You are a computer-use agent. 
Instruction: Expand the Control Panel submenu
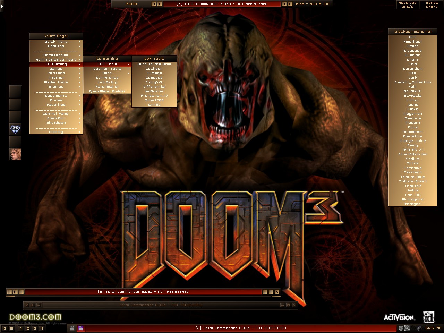click(56, 114)
